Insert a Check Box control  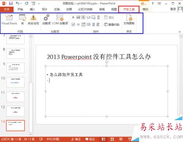[x=73, y=24]
